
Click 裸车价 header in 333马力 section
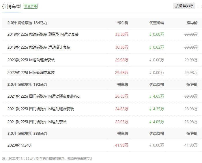click(123, 133)
